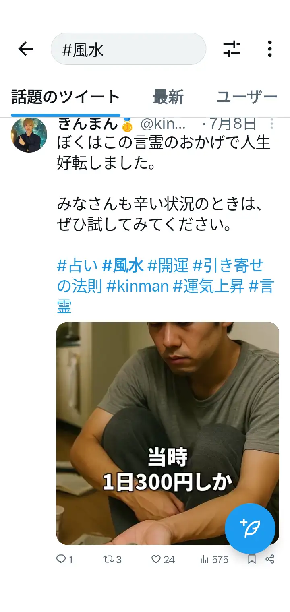Switch to the ユーザー tab
The image size is (290, 612).
click(x=246, y=97)
